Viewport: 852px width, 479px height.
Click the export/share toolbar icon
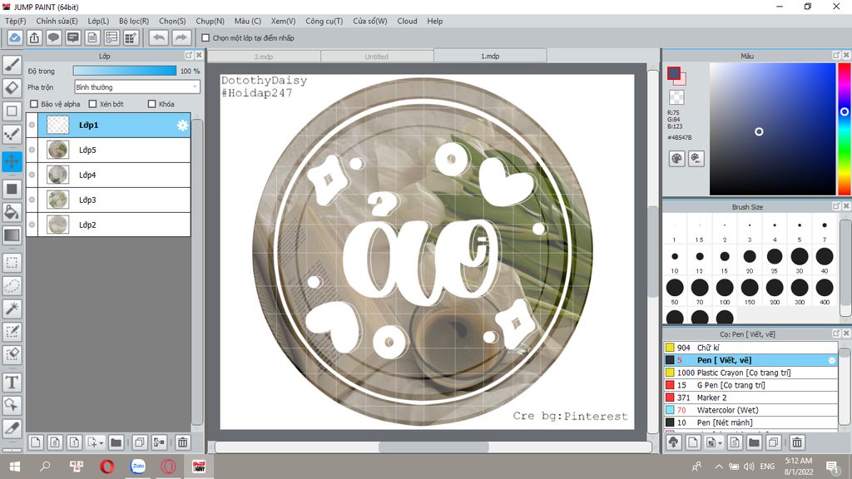(34, 38)
